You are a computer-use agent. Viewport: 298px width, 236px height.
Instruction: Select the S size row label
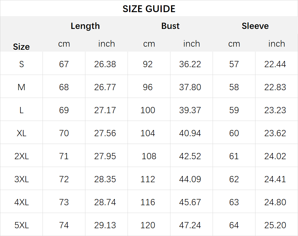pos(21,64)
